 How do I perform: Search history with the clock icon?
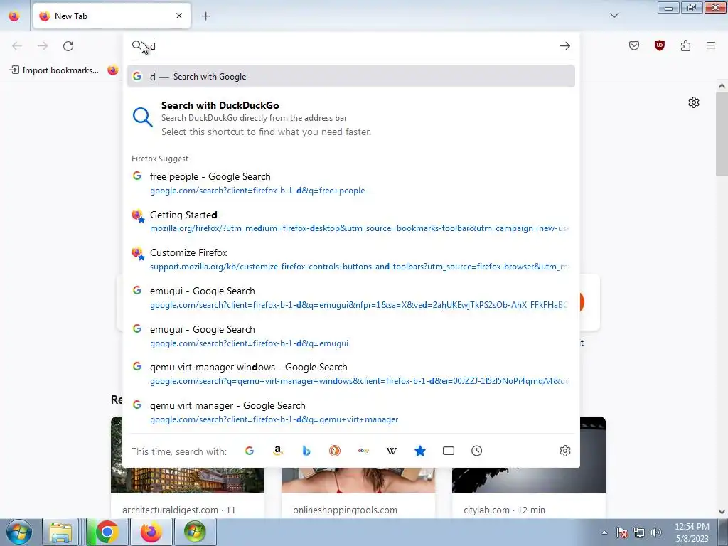[477, 451]
